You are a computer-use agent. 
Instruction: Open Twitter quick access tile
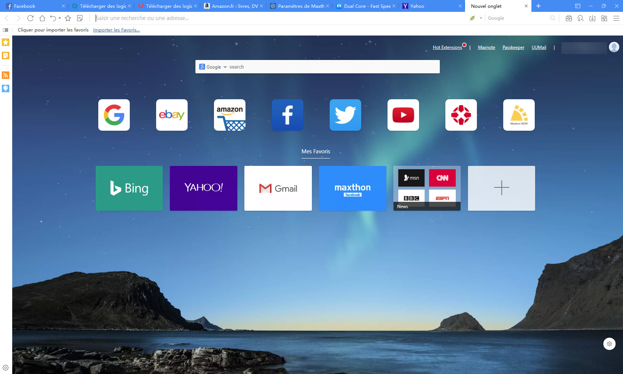click(345, 115)
